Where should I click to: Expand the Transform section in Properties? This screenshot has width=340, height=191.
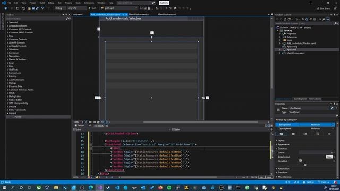tap(276, 173)
